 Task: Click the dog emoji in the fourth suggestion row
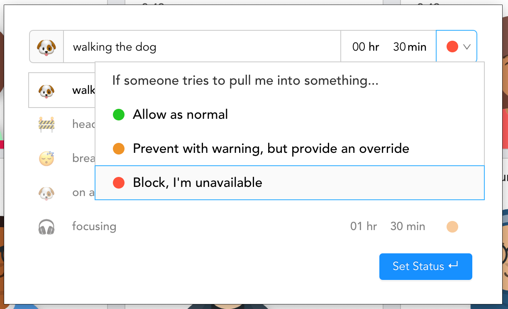46,193
